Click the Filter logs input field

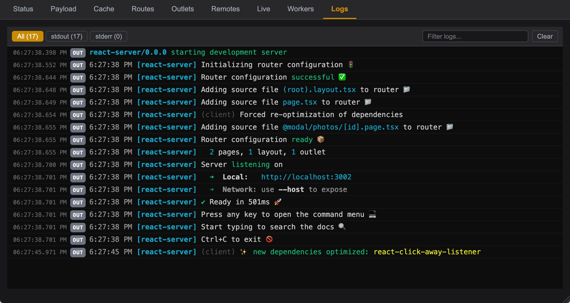[475, 36]
